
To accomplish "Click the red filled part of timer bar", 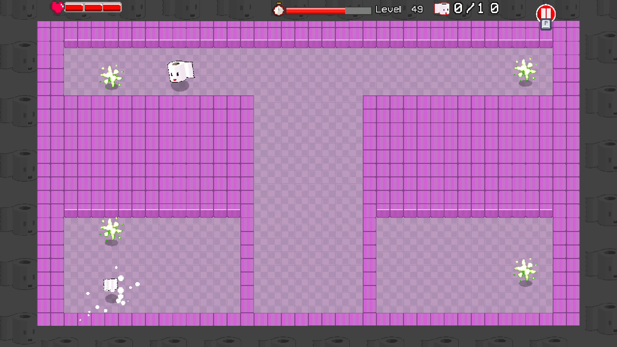I will [x=315, y=11].
